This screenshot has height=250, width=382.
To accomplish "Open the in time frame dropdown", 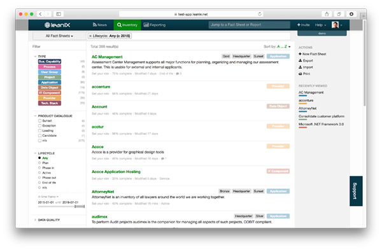I will pos(48,197).
